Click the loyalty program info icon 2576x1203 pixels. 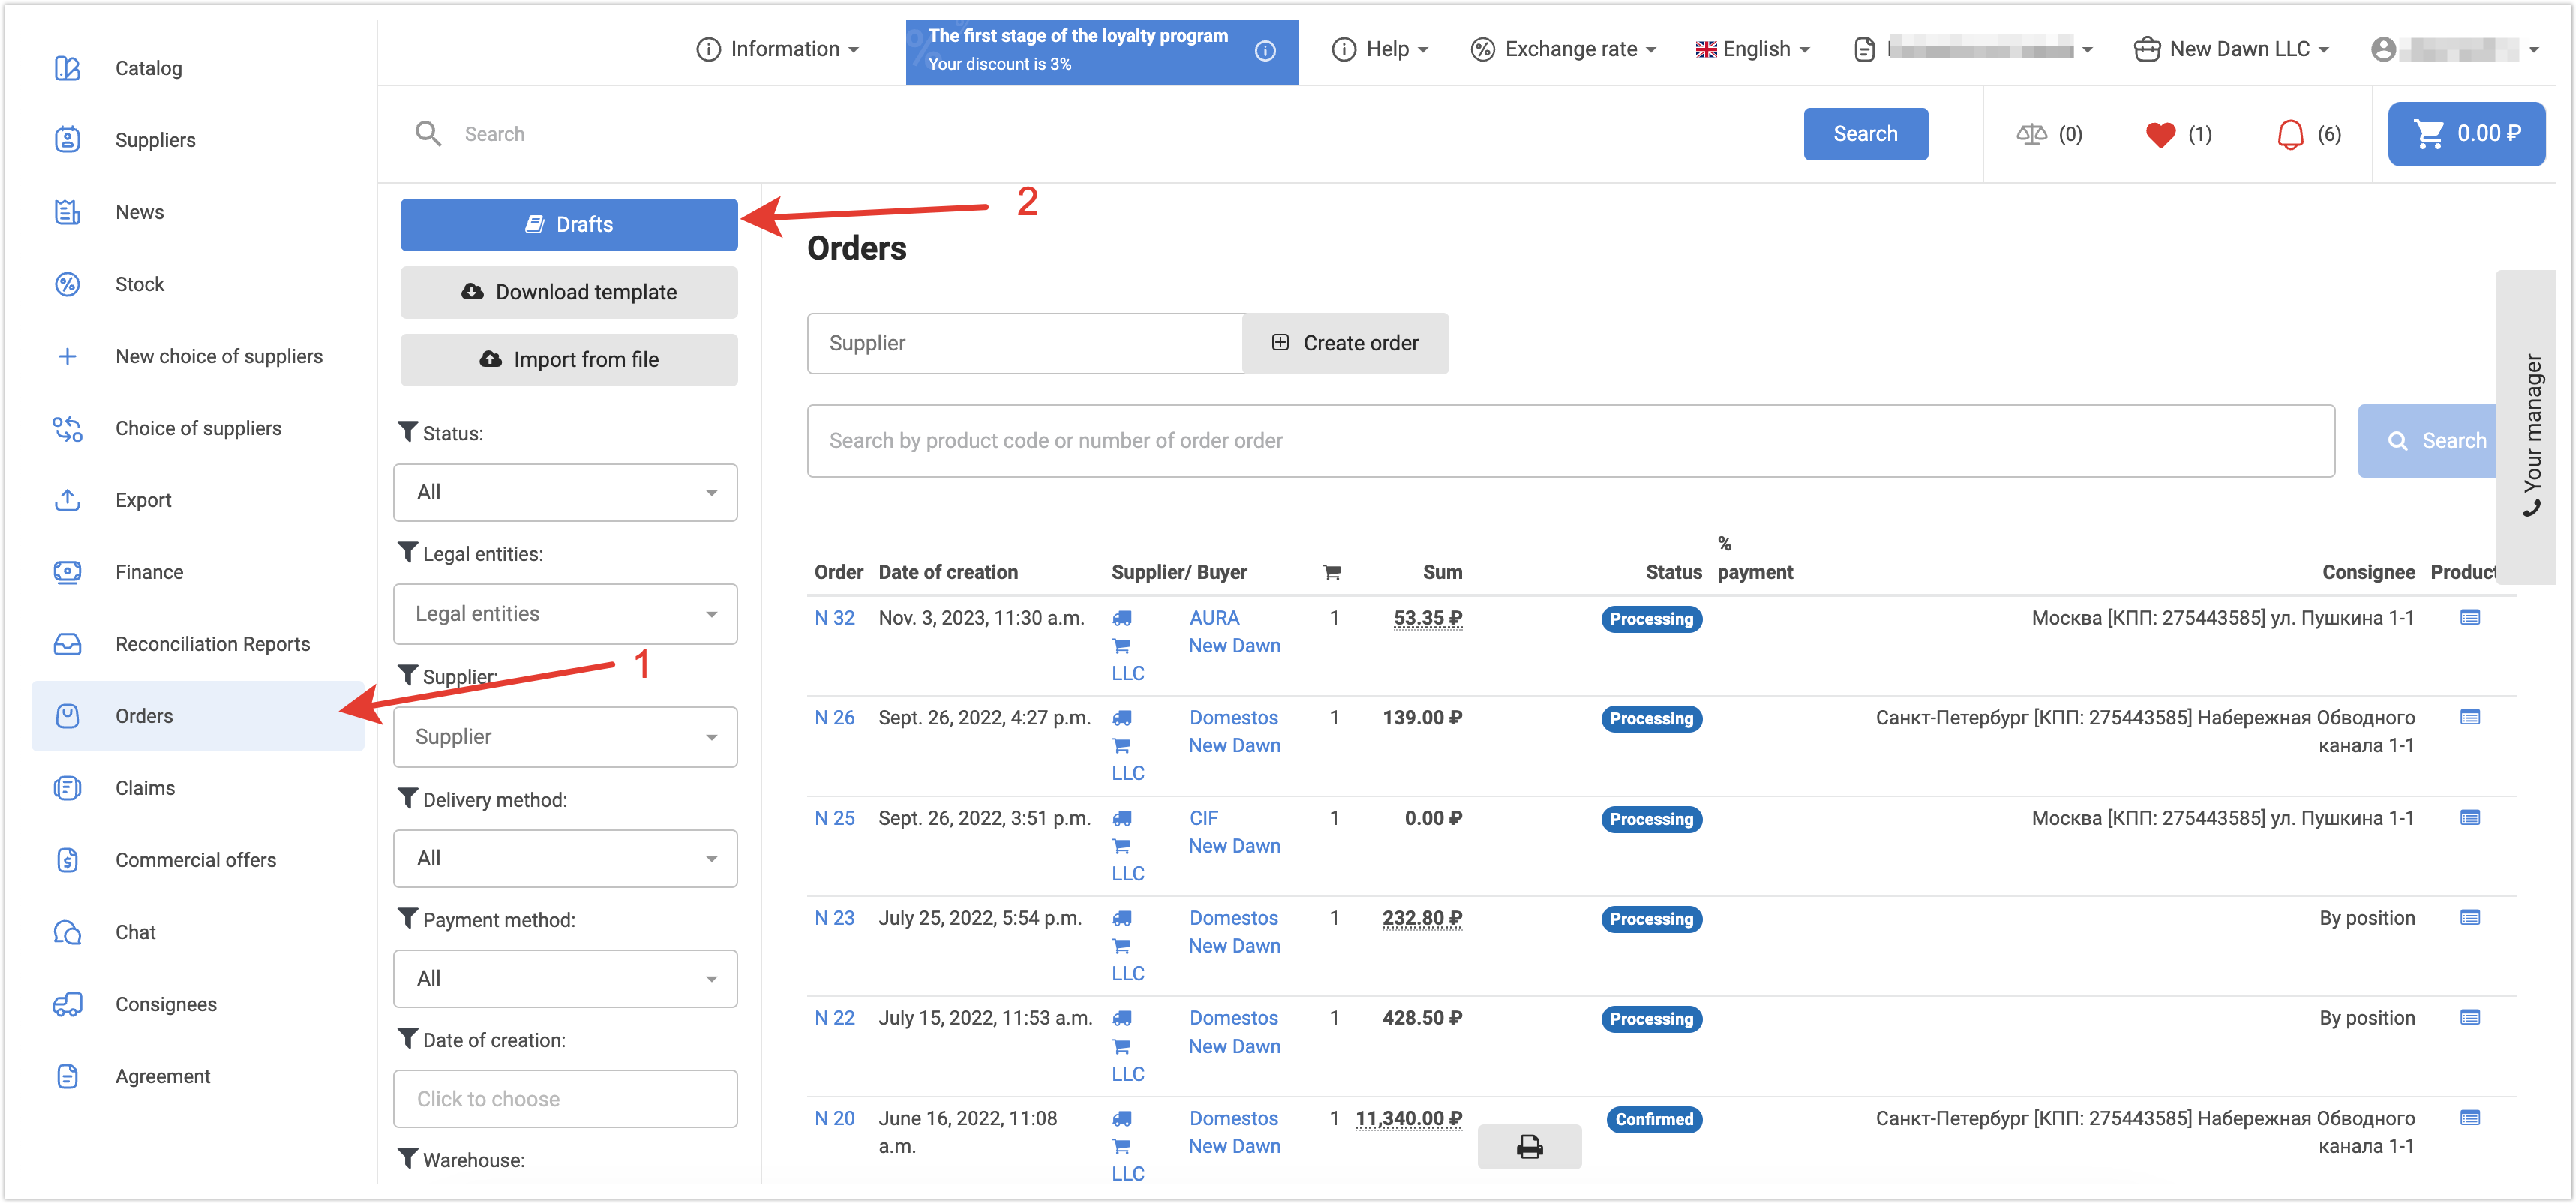1265,51
